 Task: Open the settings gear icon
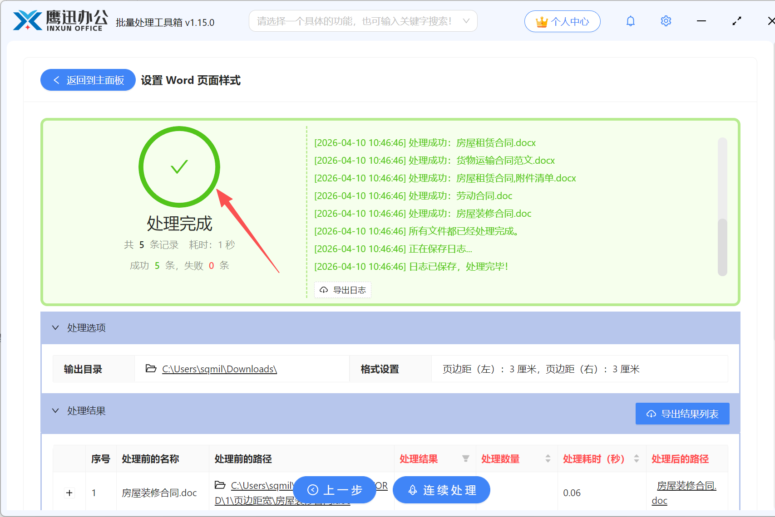point(666,21)
